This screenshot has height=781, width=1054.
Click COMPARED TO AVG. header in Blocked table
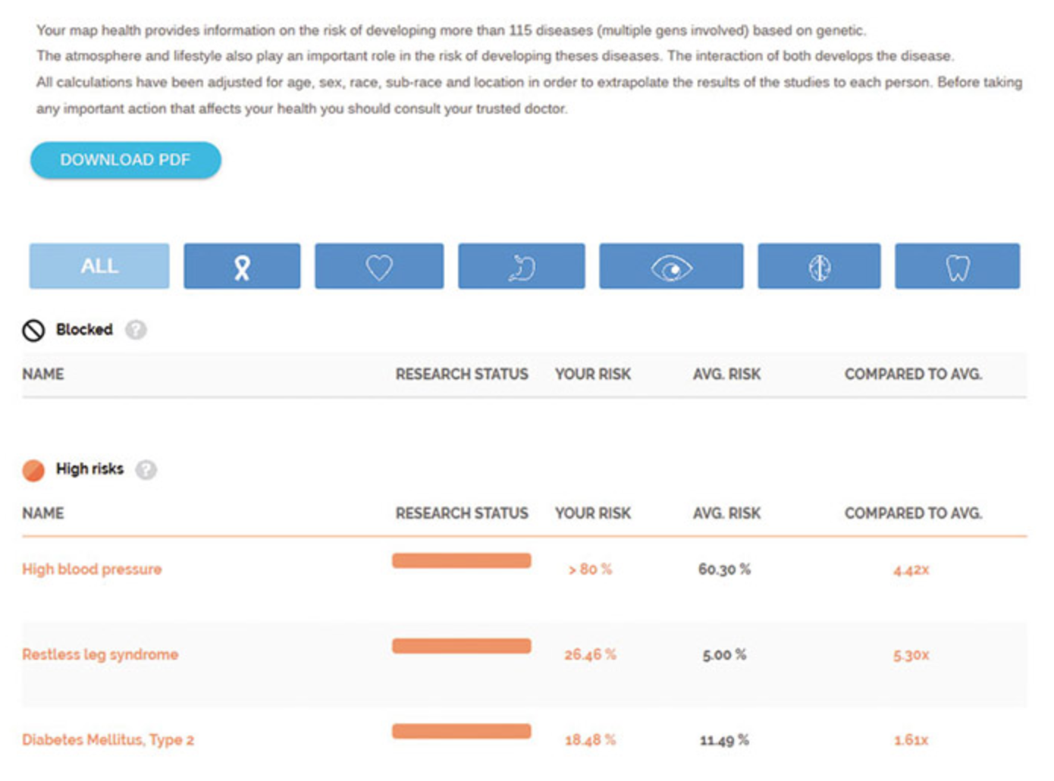pos(913,374)
